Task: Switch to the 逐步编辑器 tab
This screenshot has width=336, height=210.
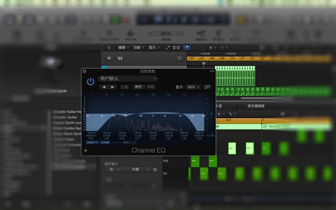Action: (x=256, y=106)
